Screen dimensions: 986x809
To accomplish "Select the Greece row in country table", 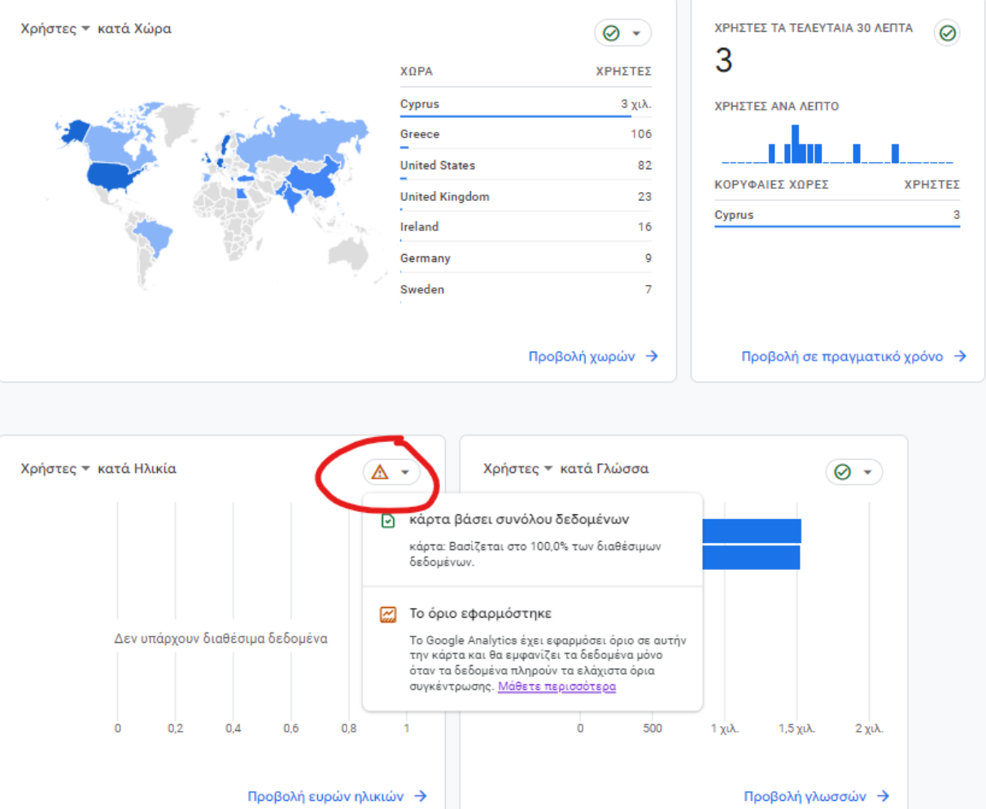I will [525, 134].
